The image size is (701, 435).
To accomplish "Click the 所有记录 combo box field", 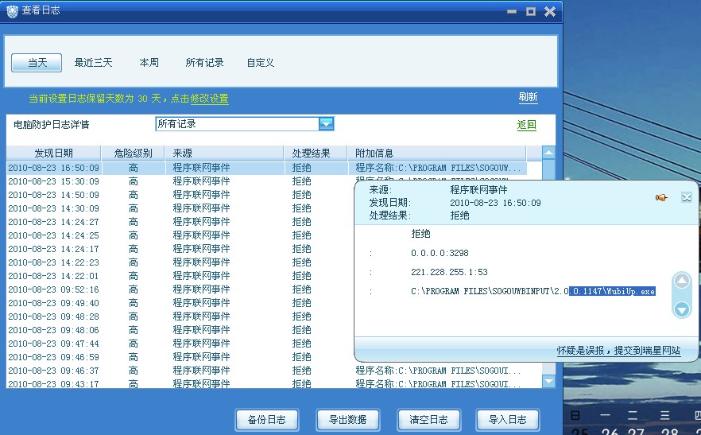I will [x=245, y=124].
